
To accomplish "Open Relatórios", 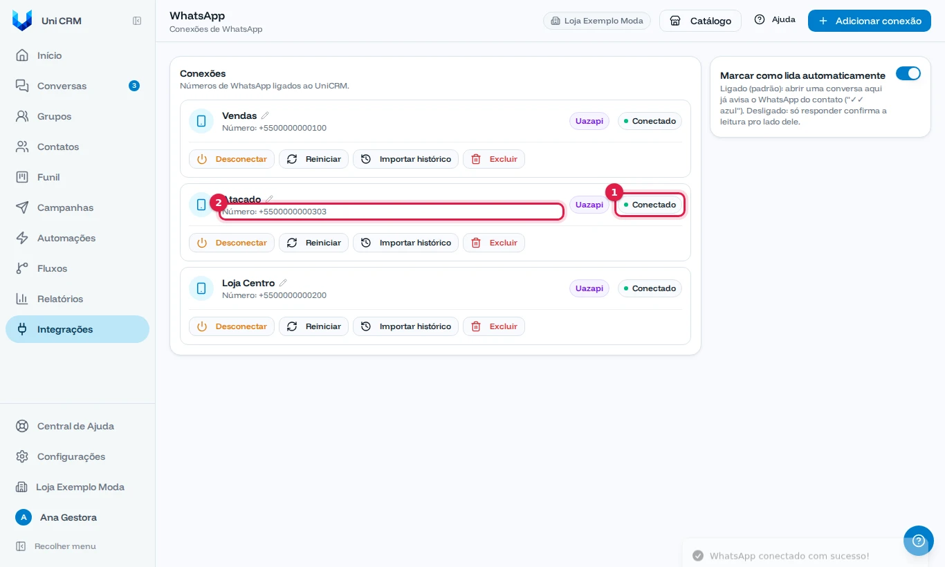I will [x=77, y=299].
